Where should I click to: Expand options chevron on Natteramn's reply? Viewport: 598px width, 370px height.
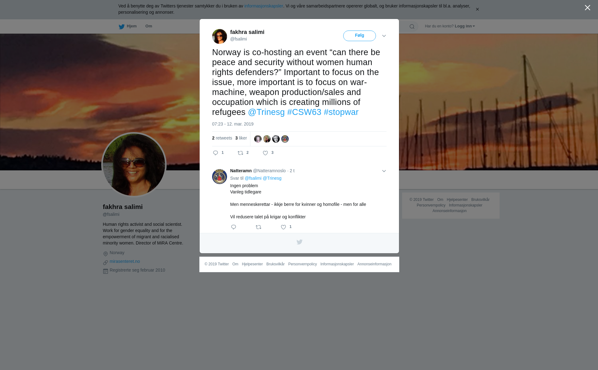pos(384,171)
